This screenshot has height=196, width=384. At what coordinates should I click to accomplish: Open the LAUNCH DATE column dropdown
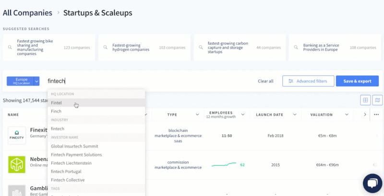pos(295,115)
